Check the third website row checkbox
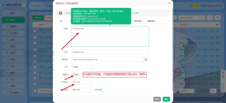The height and width of the screenshot is (103, 226). 35,43
